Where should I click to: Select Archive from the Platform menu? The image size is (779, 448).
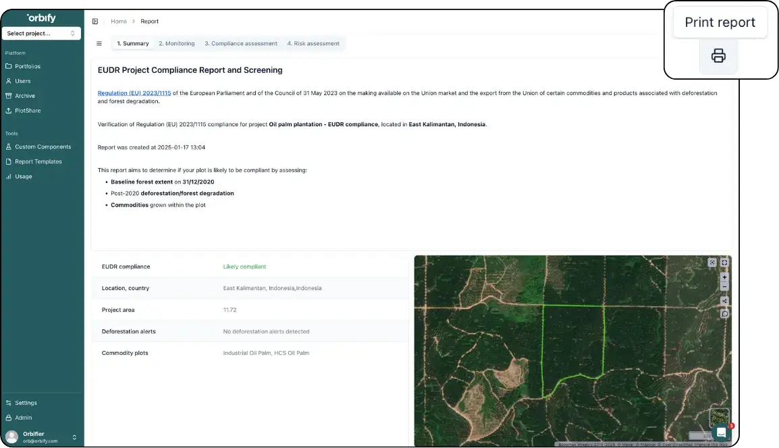coord(26,95)
